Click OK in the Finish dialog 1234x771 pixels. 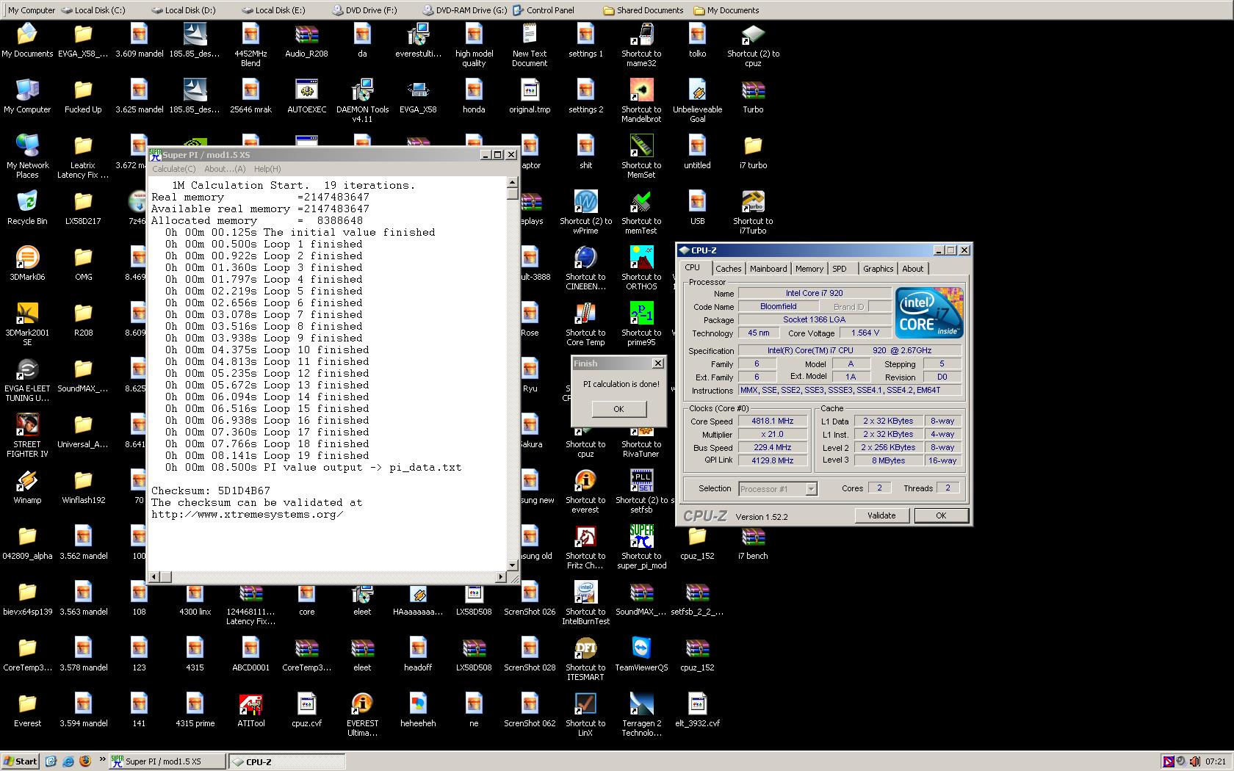pos(618,409)
